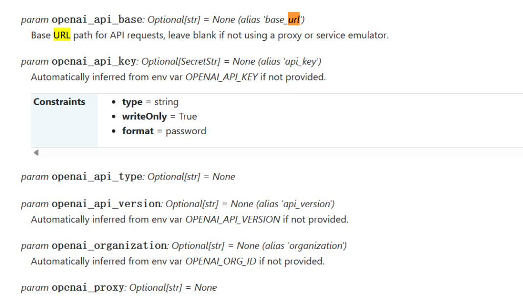The image size is (523, 299).
Task: Click the OPENAI_API_KEY env var text
Action: pos(222,78)
